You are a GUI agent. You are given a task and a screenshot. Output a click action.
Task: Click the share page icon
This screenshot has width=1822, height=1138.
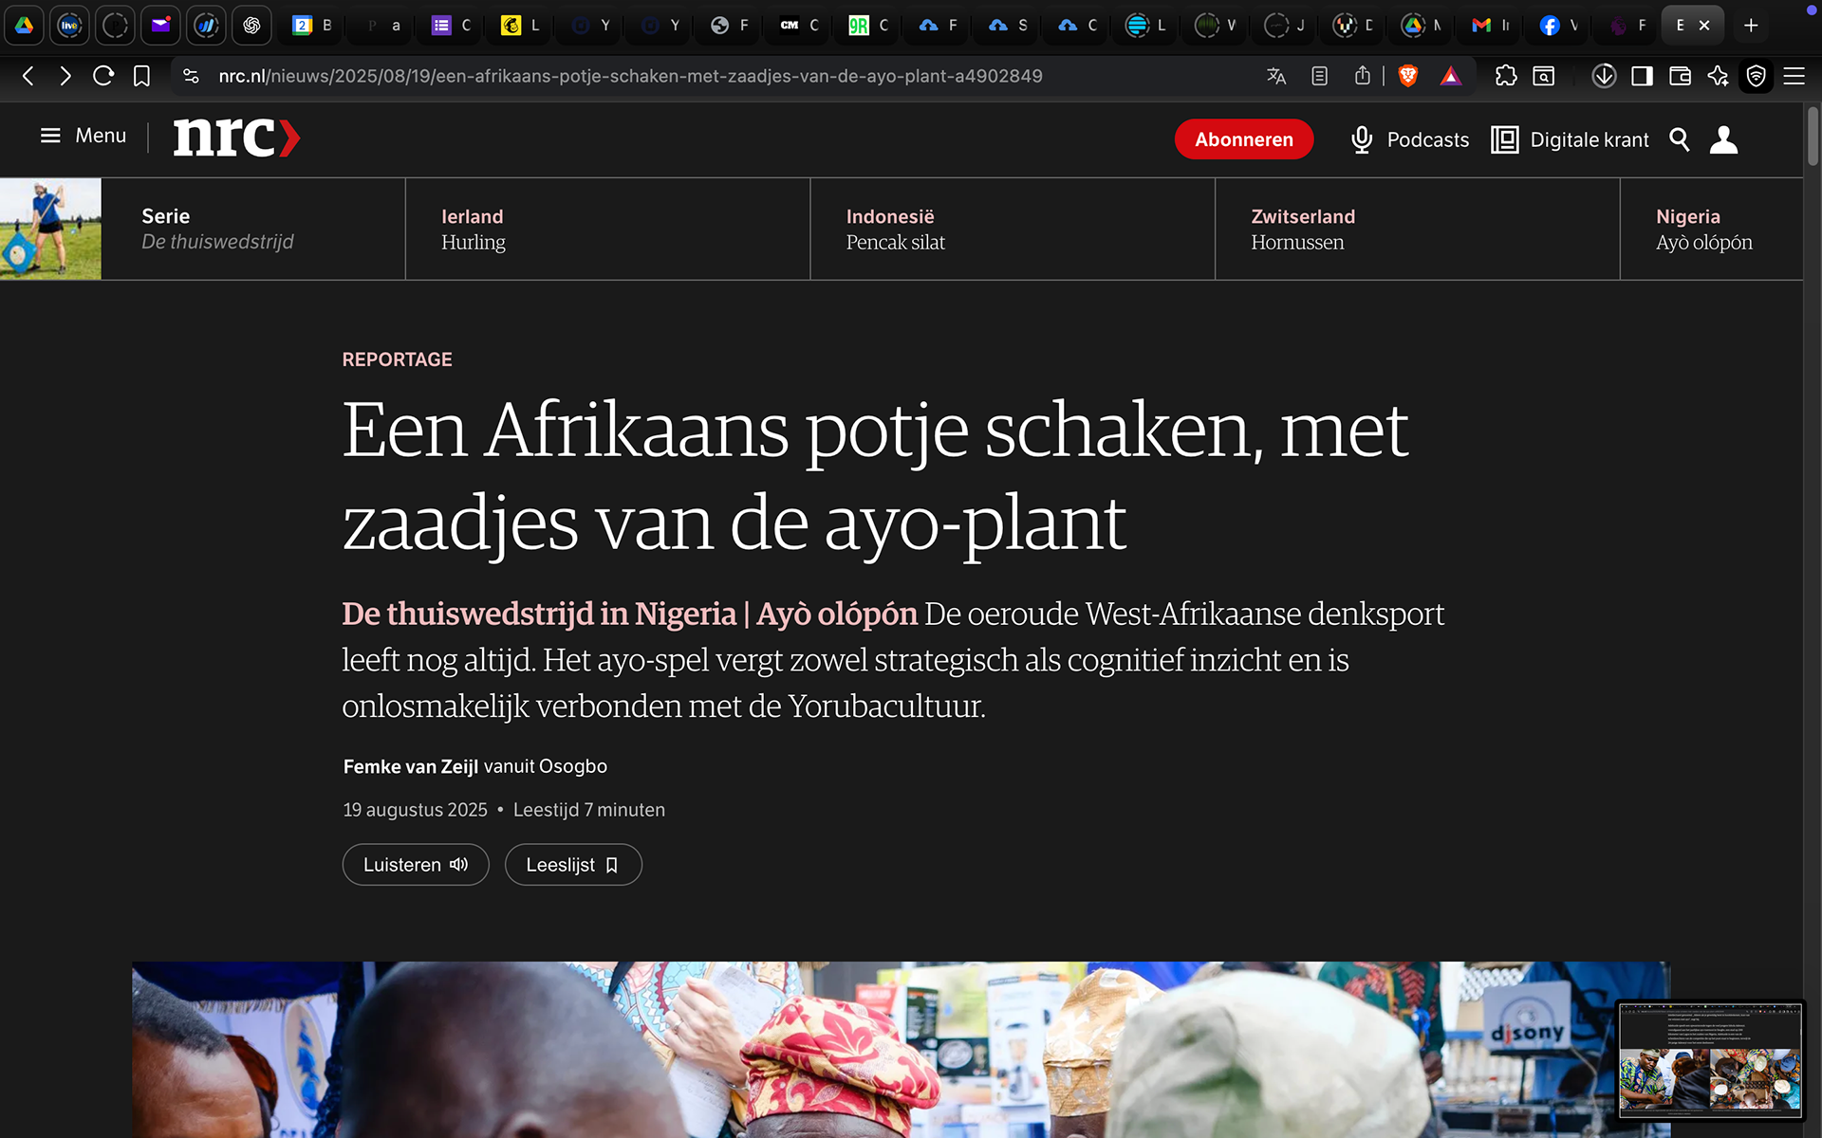coord(1363,76)
